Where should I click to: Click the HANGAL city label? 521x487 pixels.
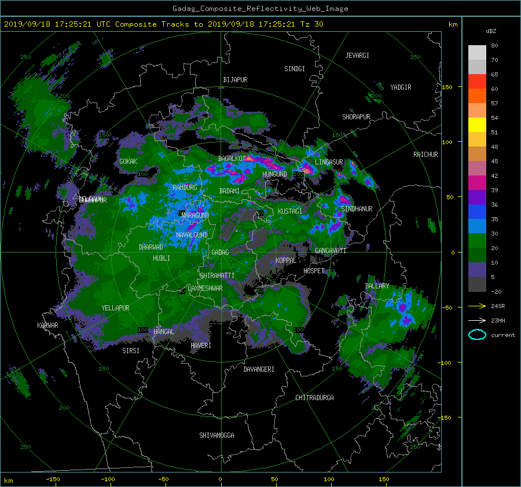coord(164,332)
